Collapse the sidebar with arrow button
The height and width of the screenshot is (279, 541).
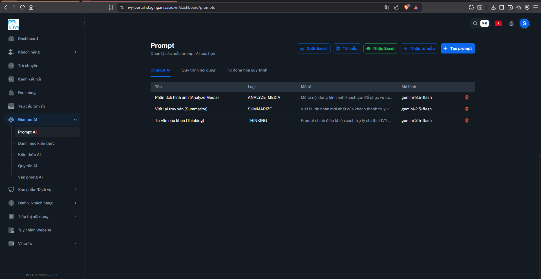85,23
